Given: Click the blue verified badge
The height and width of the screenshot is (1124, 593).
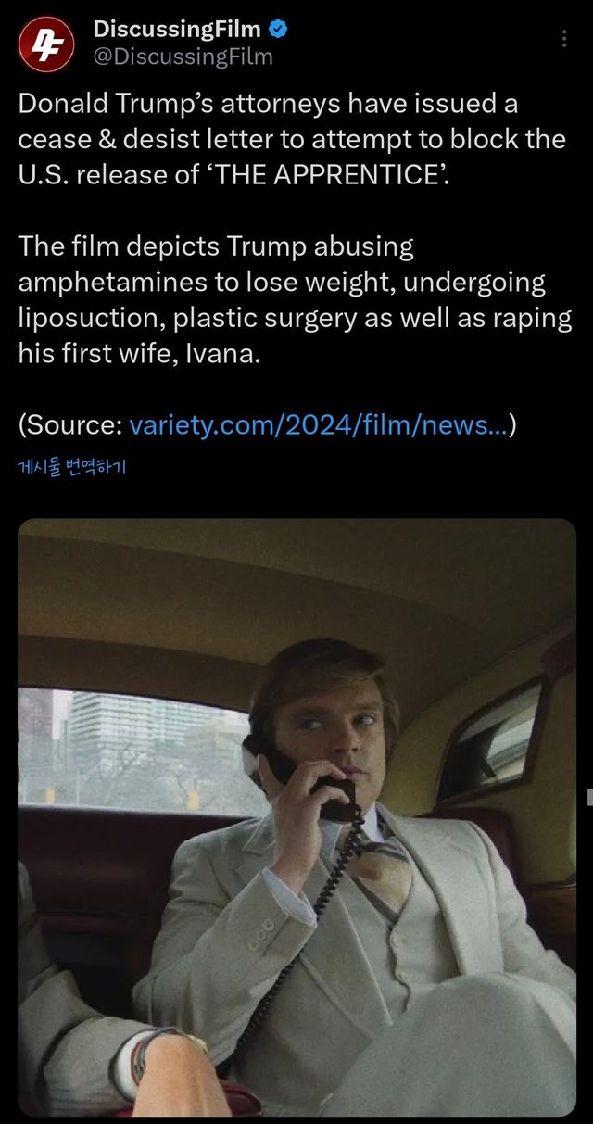Looking at the screenshot, I should [x=278, y=31].
